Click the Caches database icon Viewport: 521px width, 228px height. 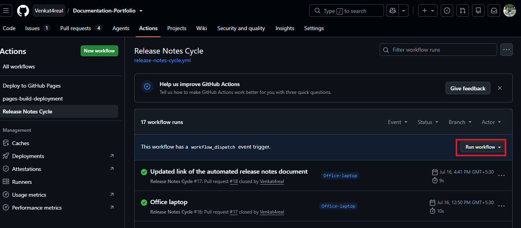[x=6, y=143]
